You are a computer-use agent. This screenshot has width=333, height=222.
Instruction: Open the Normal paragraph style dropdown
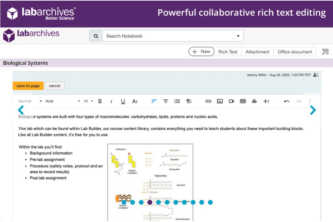[30, 101]
